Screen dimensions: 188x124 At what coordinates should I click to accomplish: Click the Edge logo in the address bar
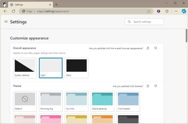pyautogui.click(x=23, y=11)
